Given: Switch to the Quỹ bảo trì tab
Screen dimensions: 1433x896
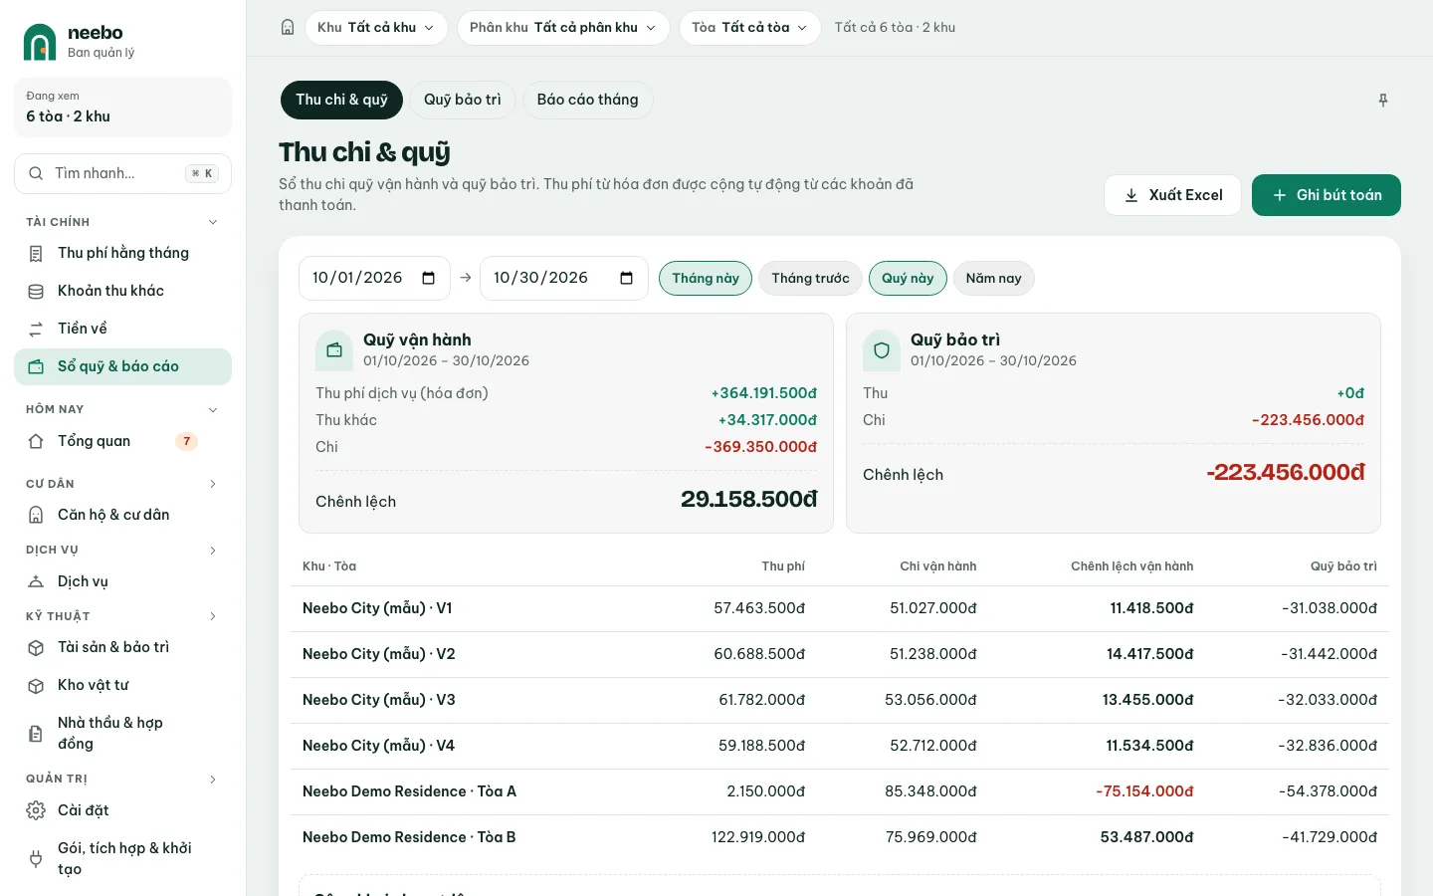Looking at the screenshot, I should (463, 100).
